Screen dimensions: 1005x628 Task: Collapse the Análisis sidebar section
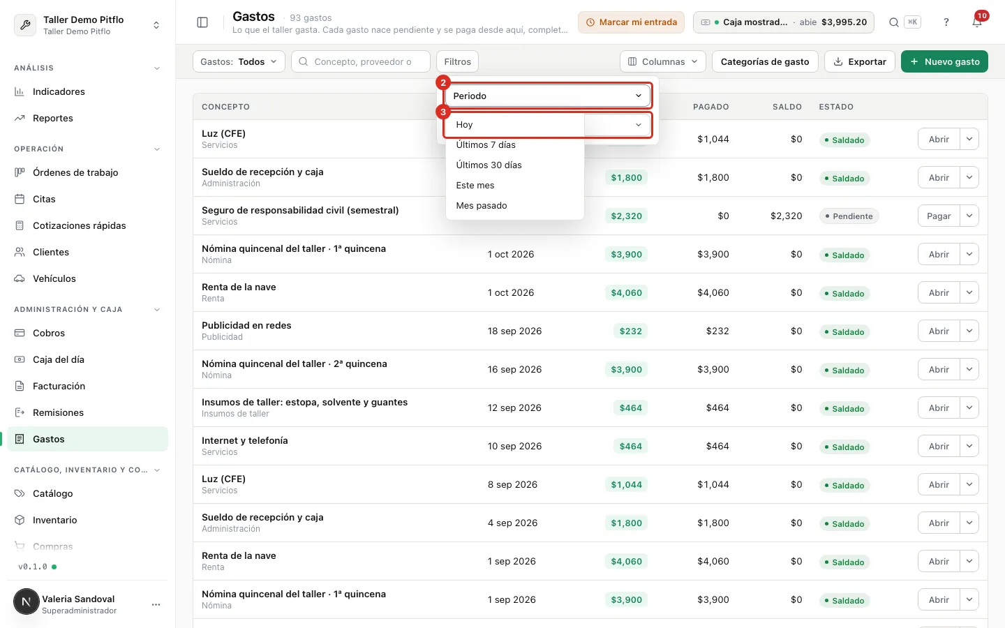(x=157, y=68)
